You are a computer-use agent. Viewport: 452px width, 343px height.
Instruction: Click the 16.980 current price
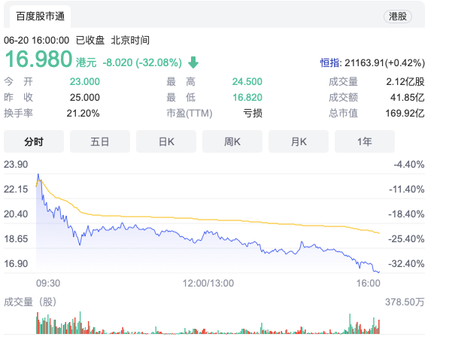tap(38, 60)
